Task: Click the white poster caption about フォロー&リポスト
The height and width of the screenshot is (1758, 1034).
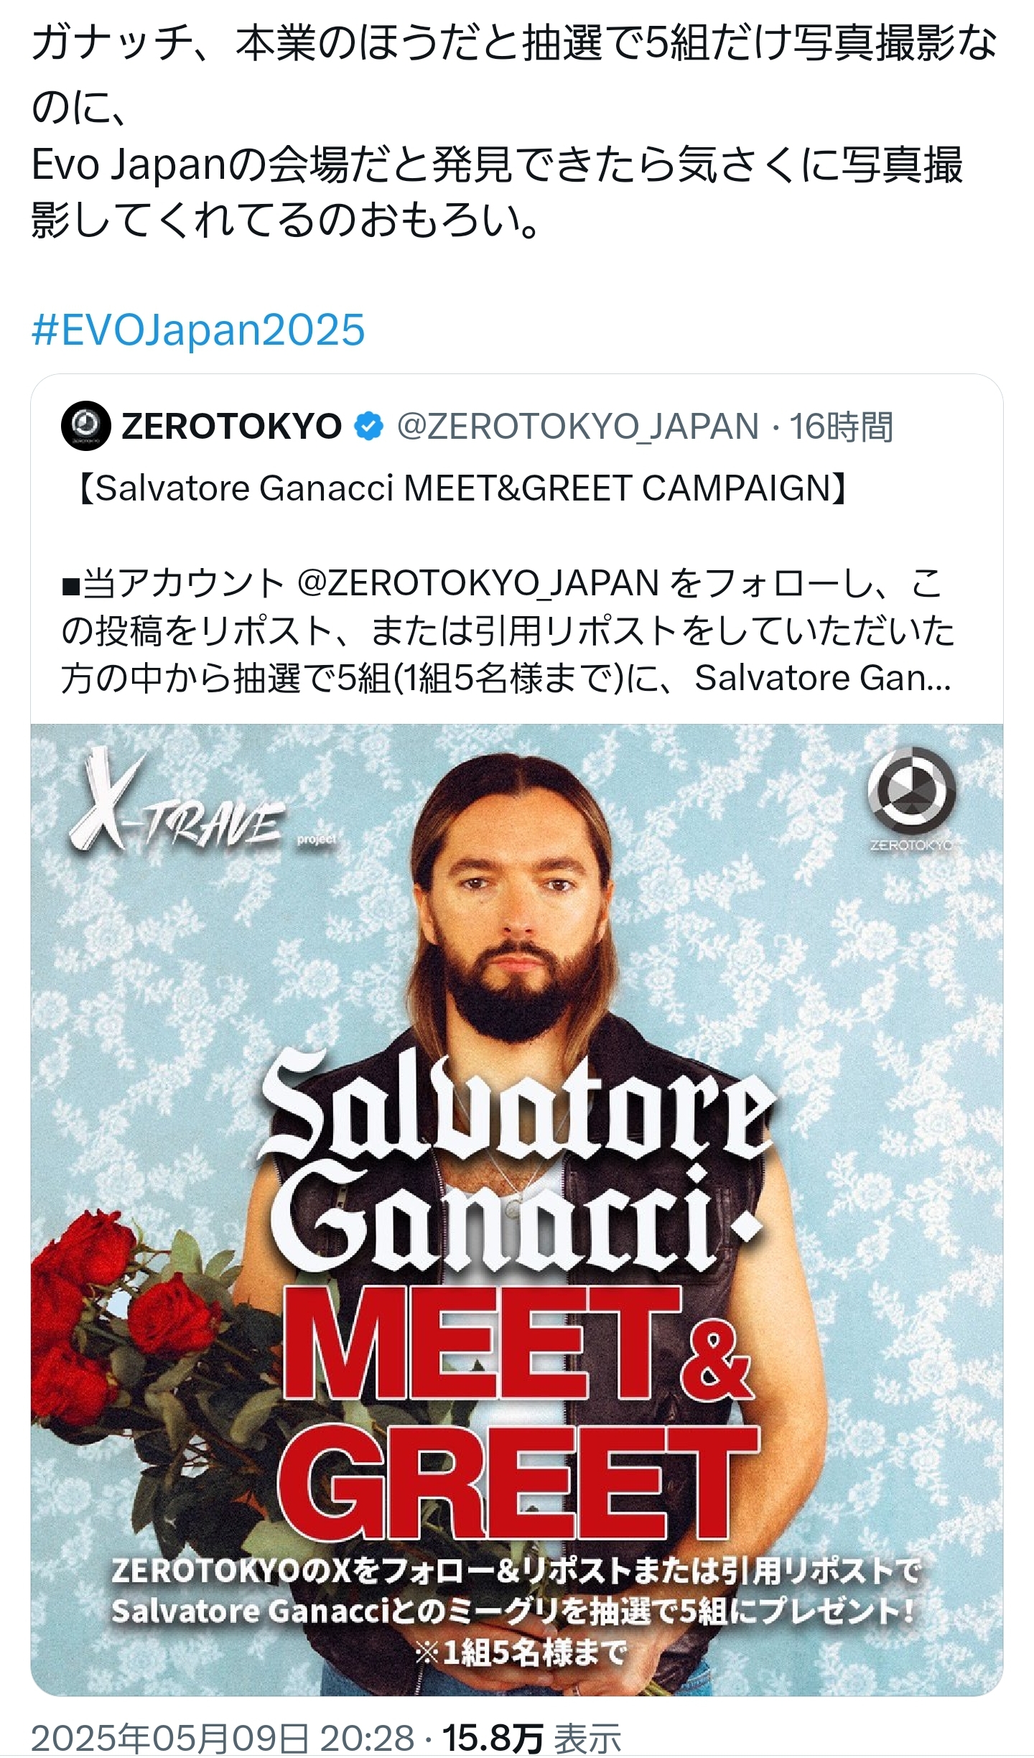Action: (x=516, y=1591)
